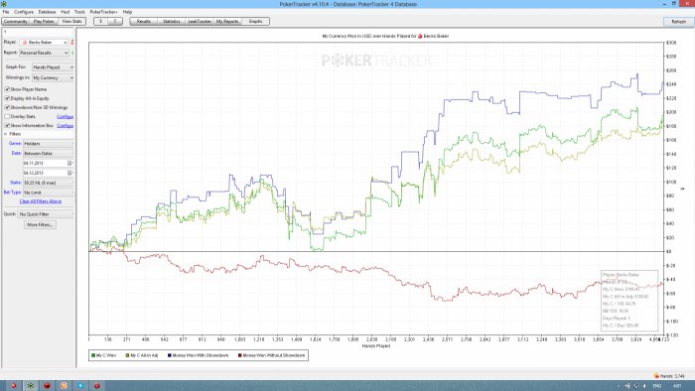This screenshot has height=391, width=695.
Task: Click Configure link next to Show Information Box
Action: coord(66,126)
